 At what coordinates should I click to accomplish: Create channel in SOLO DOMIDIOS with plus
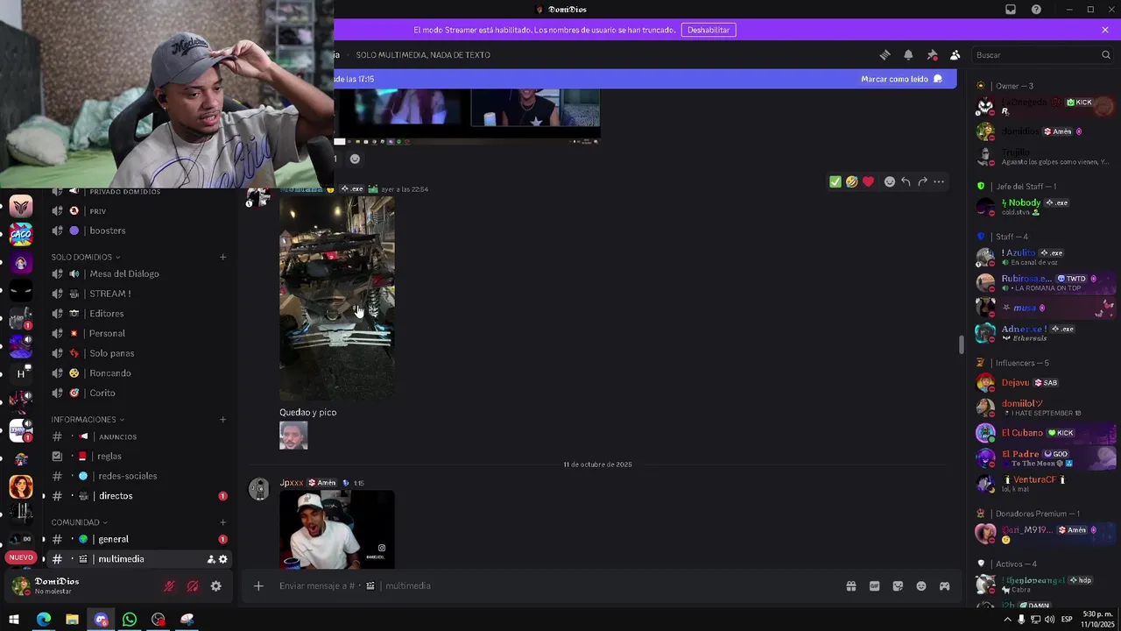[222, 257]
